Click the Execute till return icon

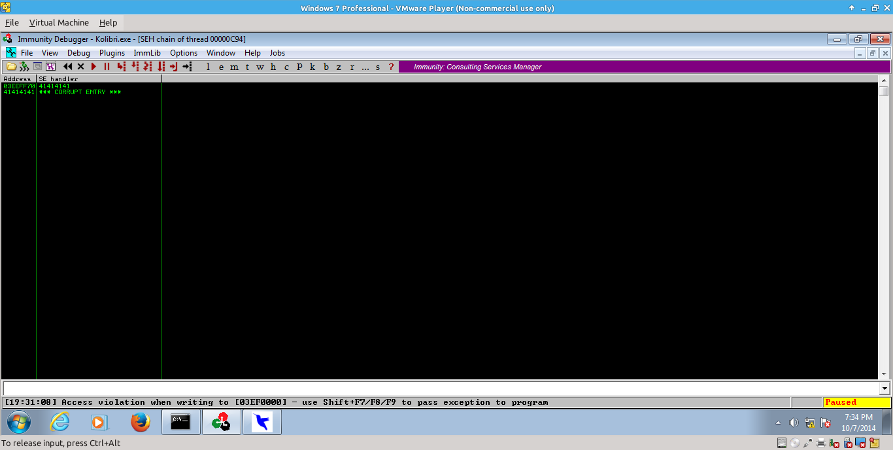(x=173, y=67)
